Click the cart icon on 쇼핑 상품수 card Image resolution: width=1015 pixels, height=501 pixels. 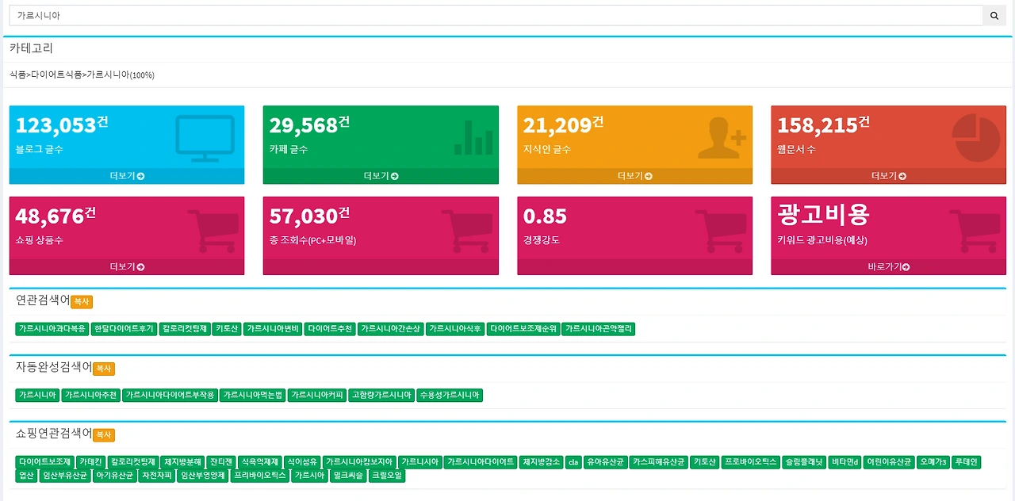(213, 231)
